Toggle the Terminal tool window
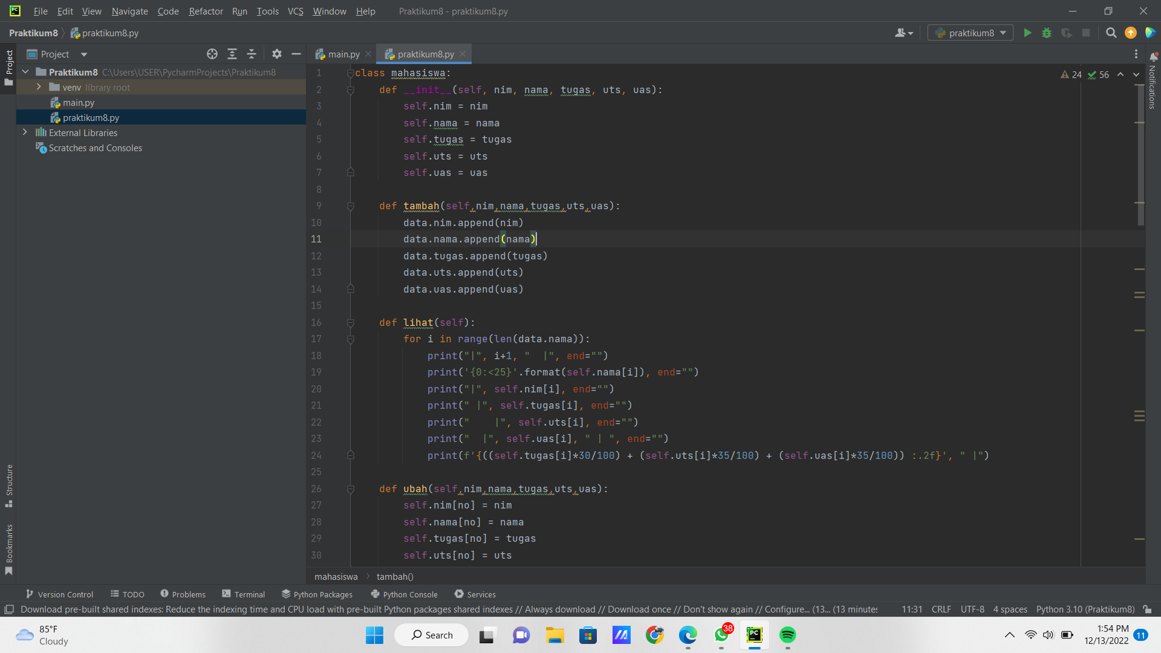The image size is (1161, 653). [x=244, y=594]
